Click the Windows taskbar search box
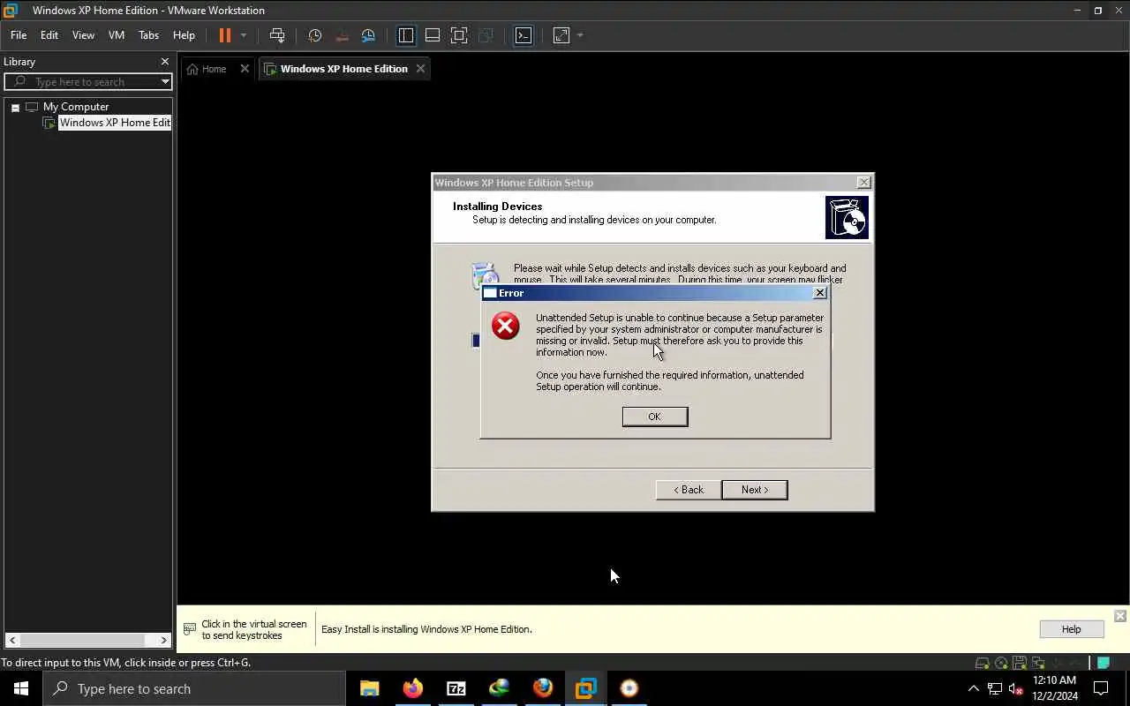Image resolution: width=1130 pixels, height=706 pixels. pos(194,688)
